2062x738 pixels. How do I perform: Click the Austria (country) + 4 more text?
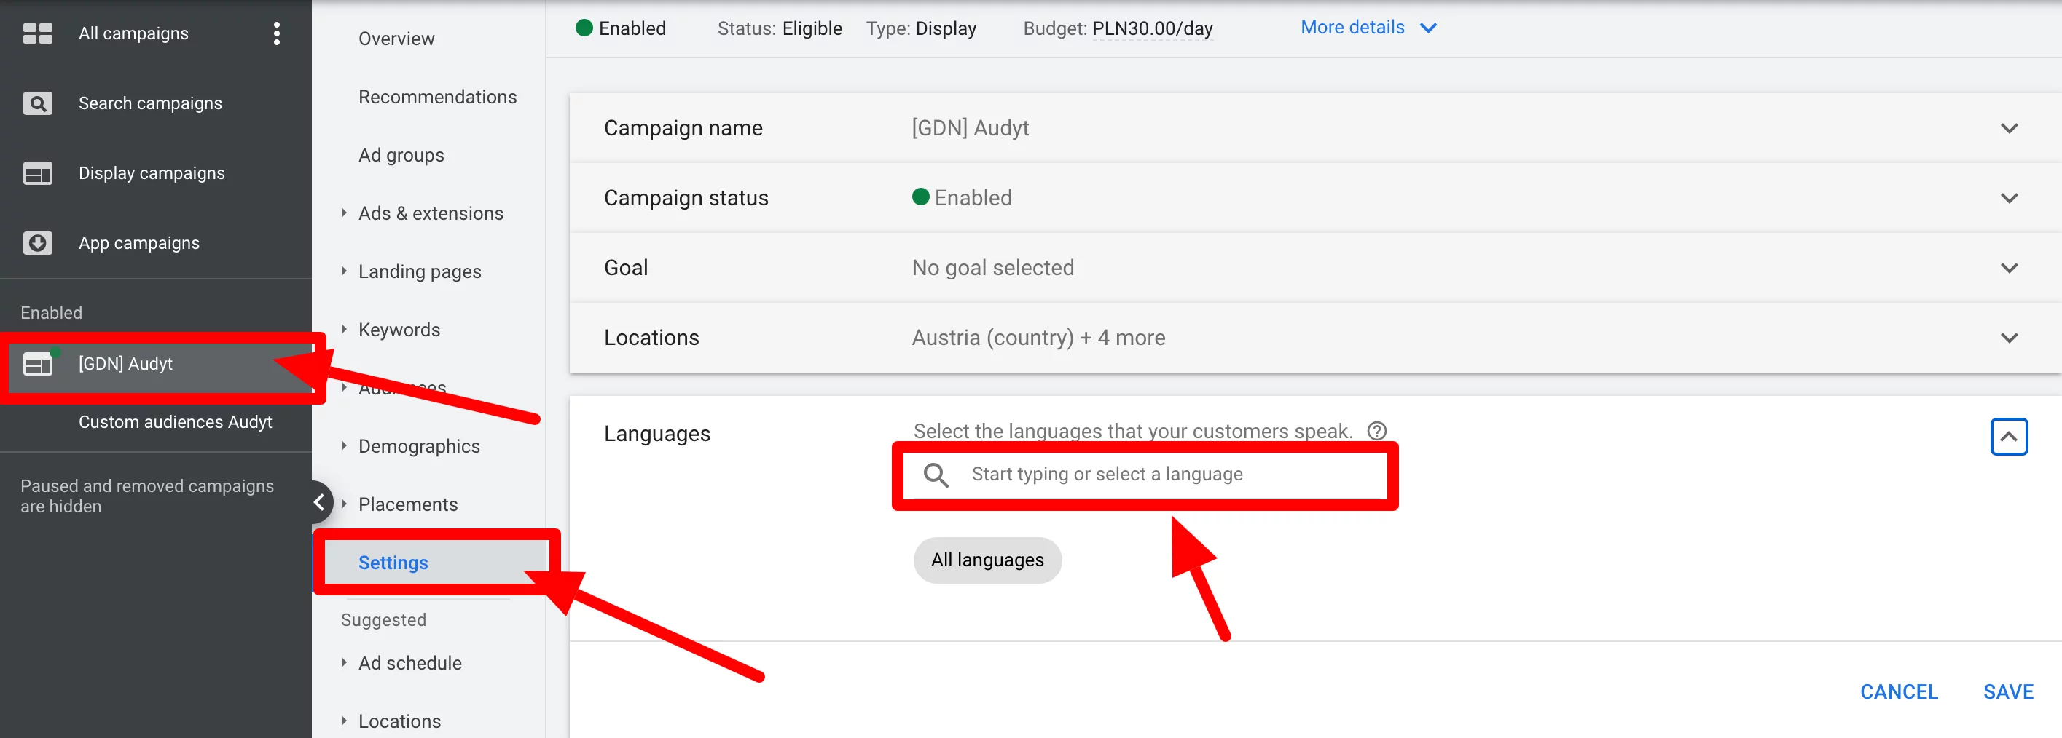coord(1038,338)
